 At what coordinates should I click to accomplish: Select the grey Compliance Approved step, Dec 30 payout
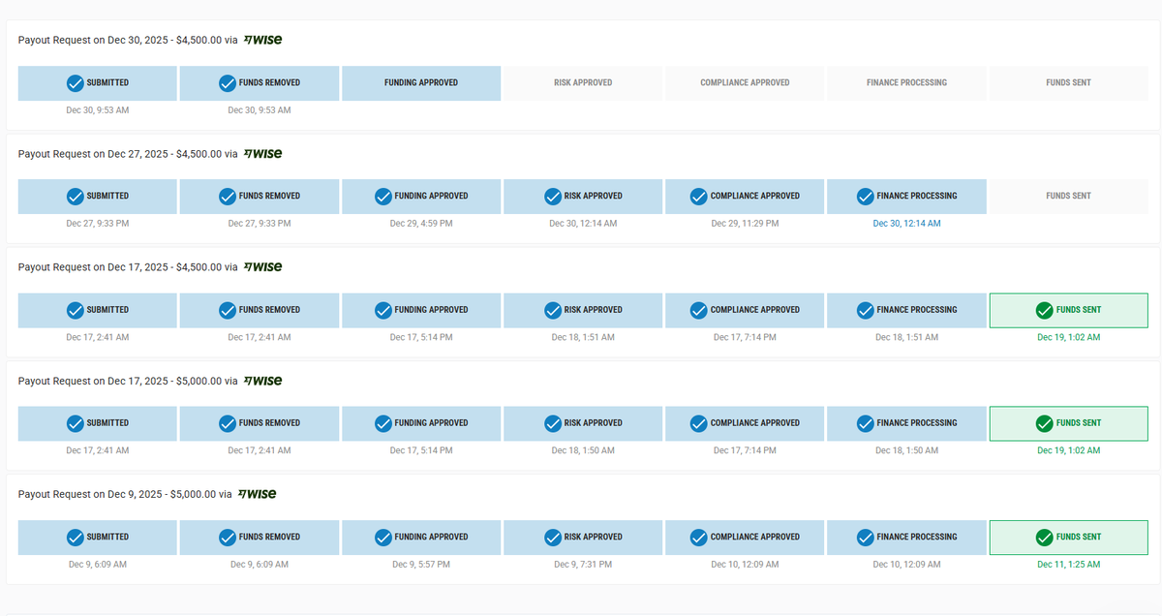pyautogui.click(x=745, y=83)
